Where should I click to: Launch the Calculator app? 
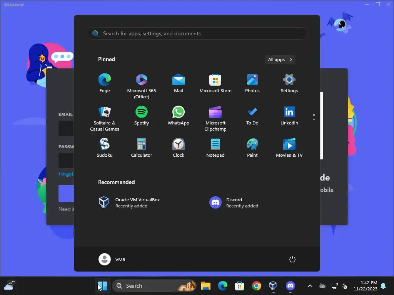[x=142, y=148]
